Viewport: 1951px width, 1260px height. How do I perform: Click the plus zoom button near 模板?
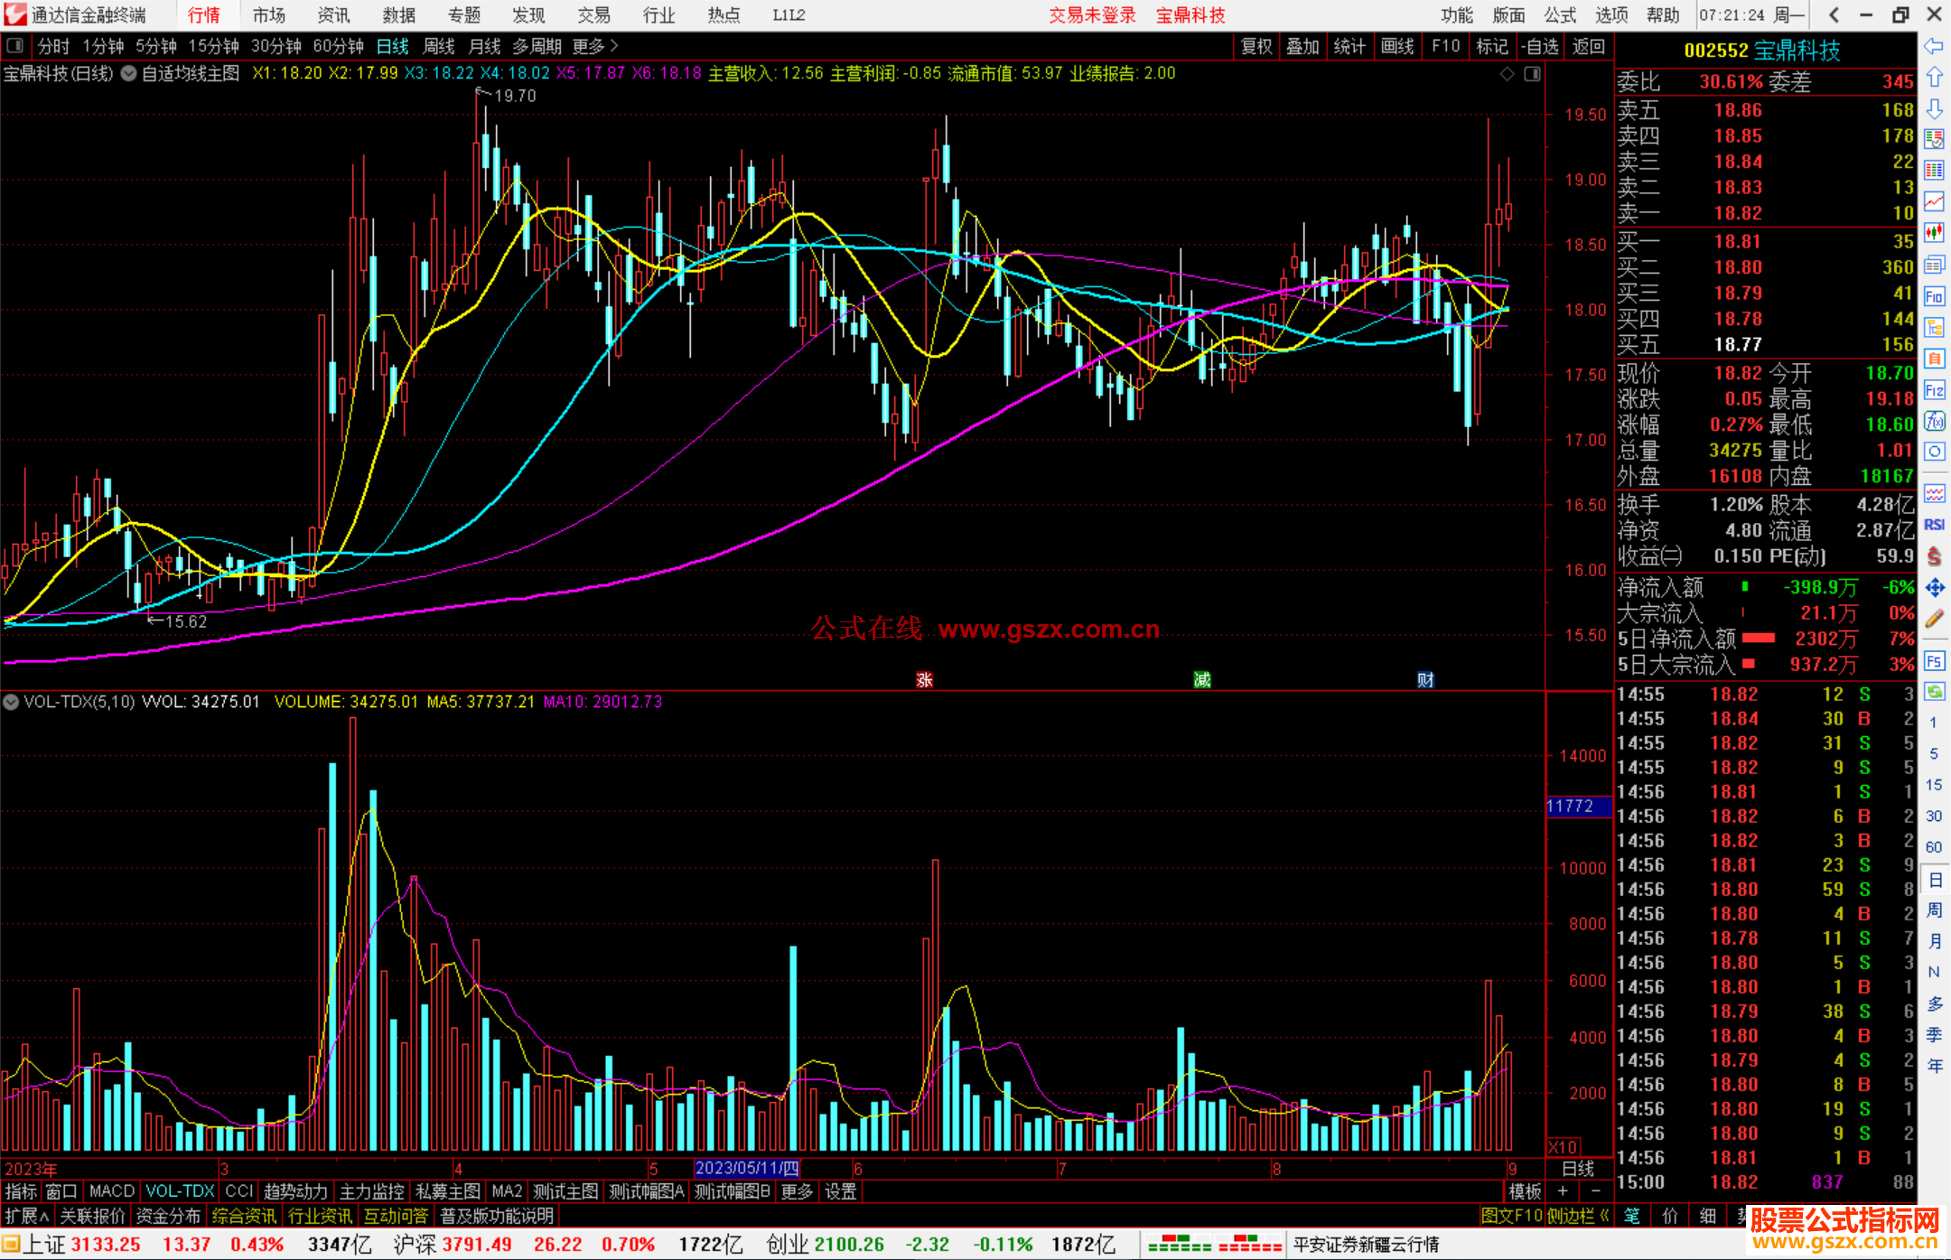pyautogui.click(x=1563, y=1191)
